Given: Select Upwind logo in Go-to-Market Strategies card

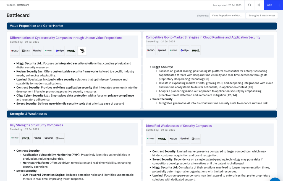Looking at the screenshot, I should pyautogui.click(x=162, y=50).
